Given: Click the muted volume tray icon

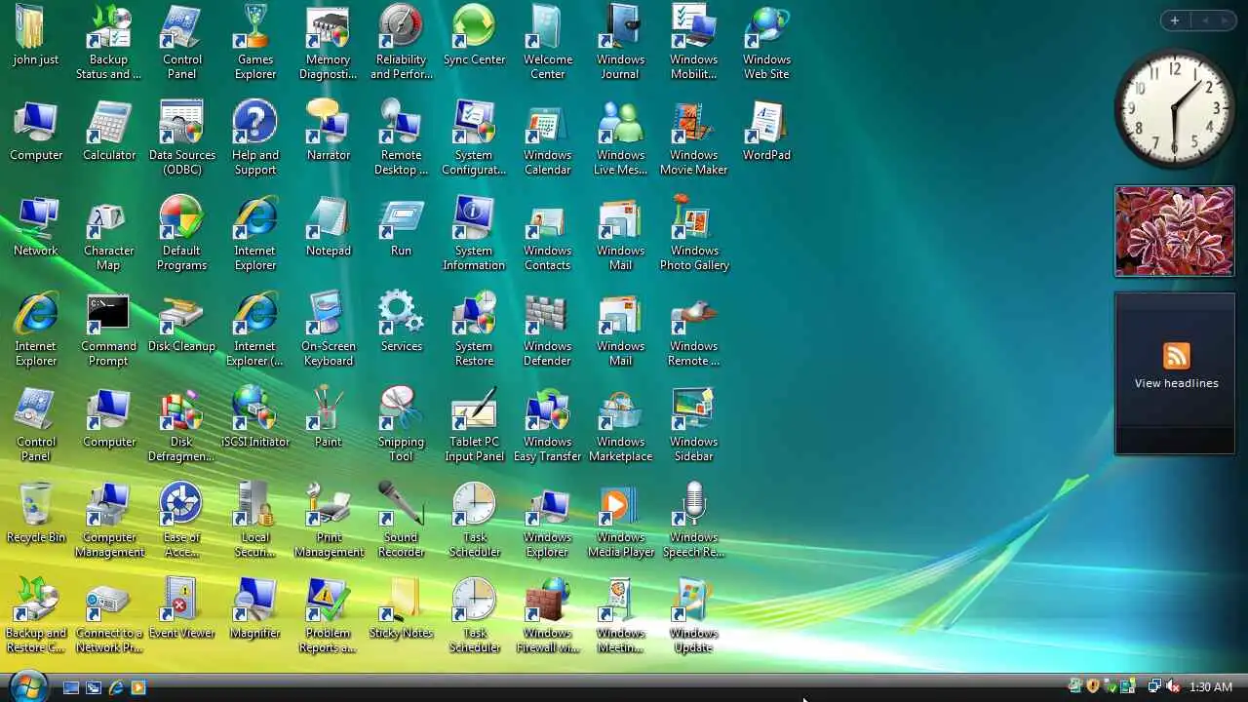Looking at the screenshot, I should (x=1173, y=687).
